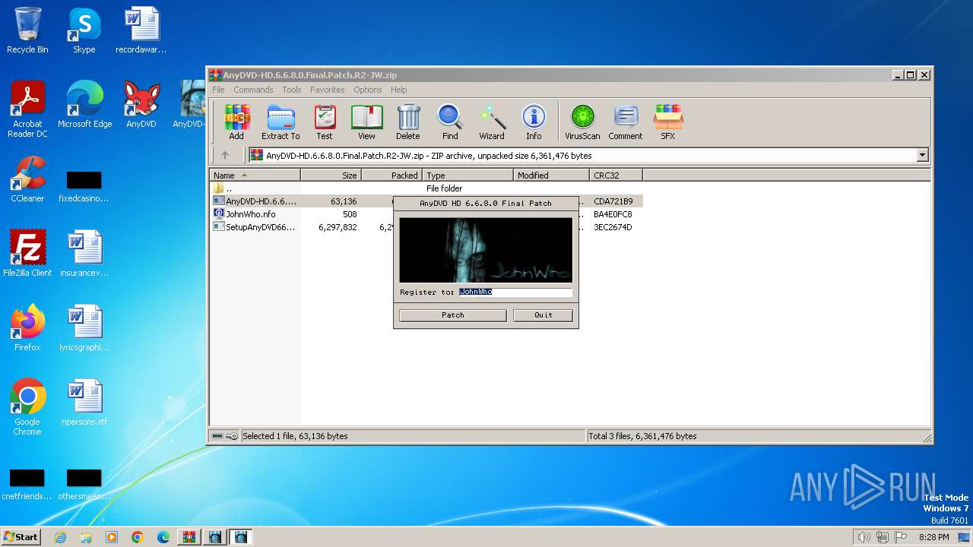Click Windows Explorer folder taskbar icon
This screenshot has width=973, height=547.
(86, 537)
